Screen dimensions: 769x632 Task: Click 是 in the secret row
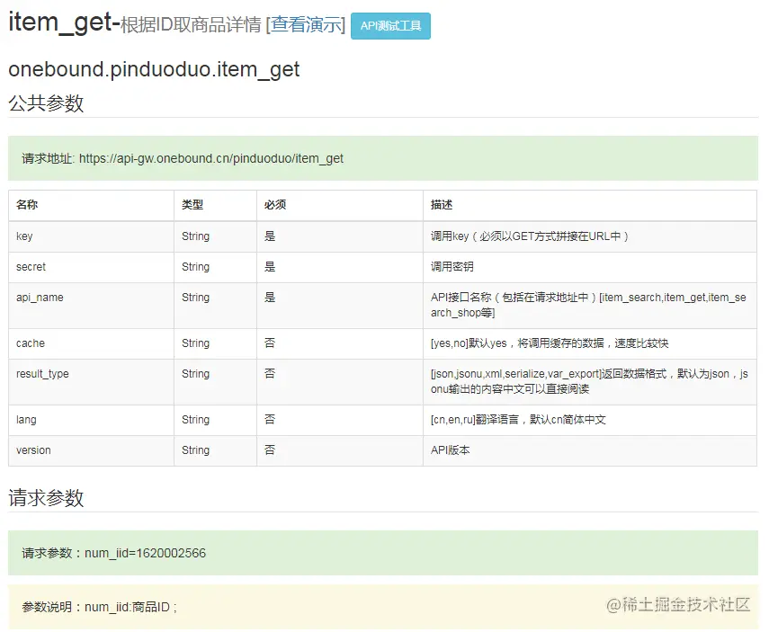[x=270, y=267]
